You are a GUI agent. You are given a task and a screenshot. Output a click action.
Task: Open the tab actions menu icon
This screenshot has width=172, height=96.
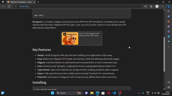coord(3,2)
